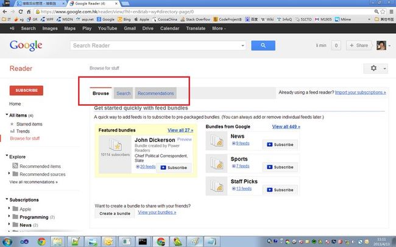
Task: Switch to the Recommendations tab
Action: pyautogui.click(x=155, y=93)
